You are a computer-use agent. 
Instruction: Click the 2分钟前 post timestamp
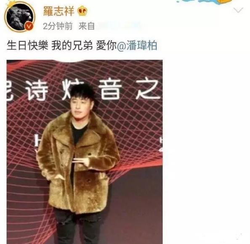coord(58,26)
